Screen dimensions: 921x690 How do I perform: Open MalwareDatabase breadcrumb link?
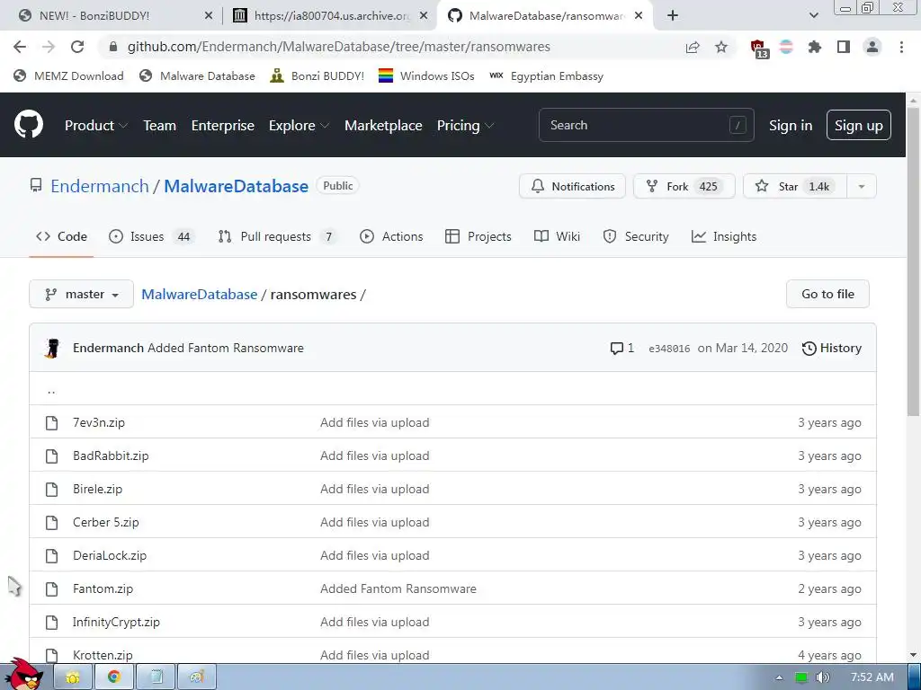(199, 294)
